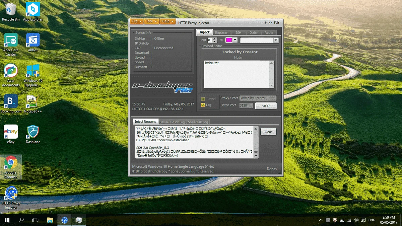Open the Notepad++ desktop icon
Image resolution: width=402 pixels, height=226 pixels.
[x=33, y=103]
